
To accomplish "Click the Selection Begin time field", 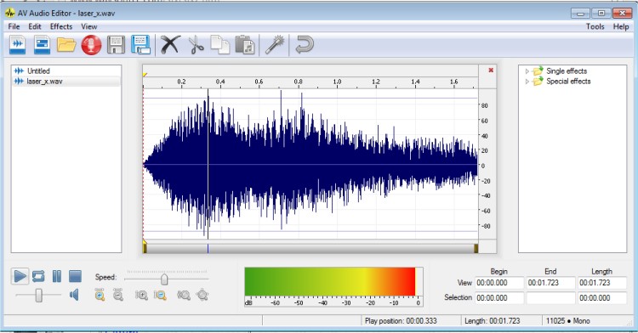I will (x=499, y=297).
